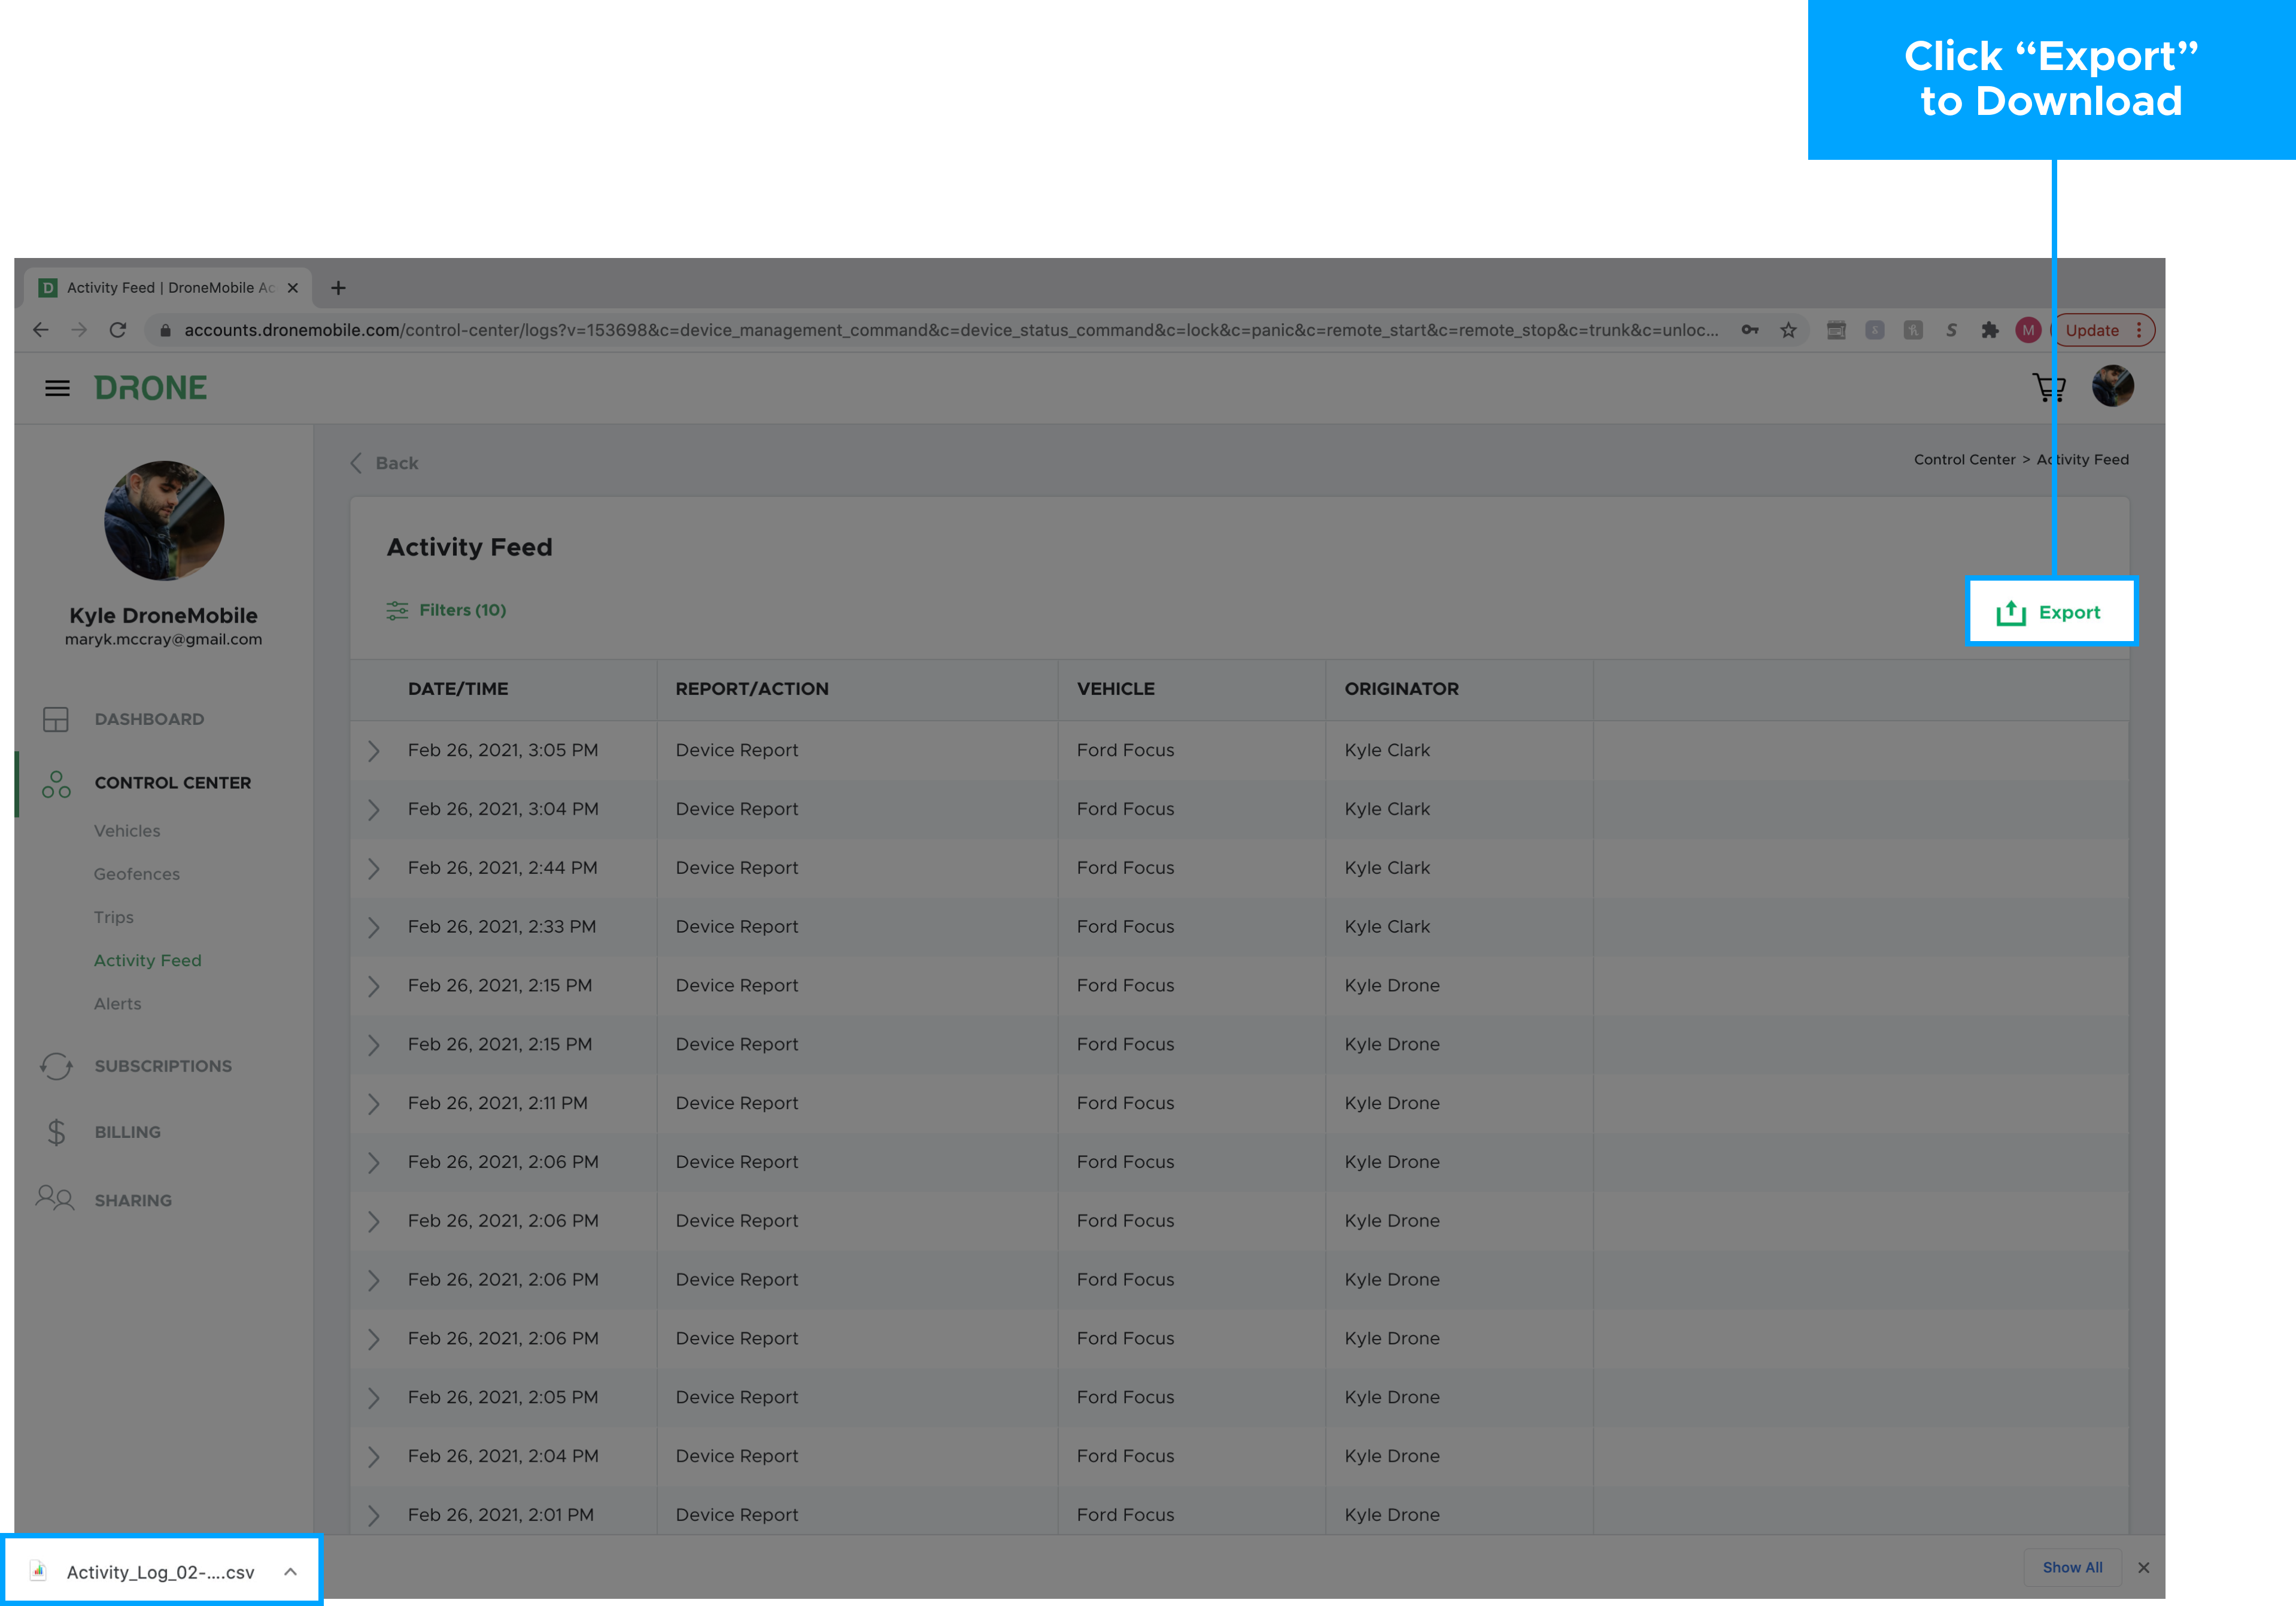
Task: Select the Sharing people icon
Action: pyautogui.click(x=55, y=1199)
